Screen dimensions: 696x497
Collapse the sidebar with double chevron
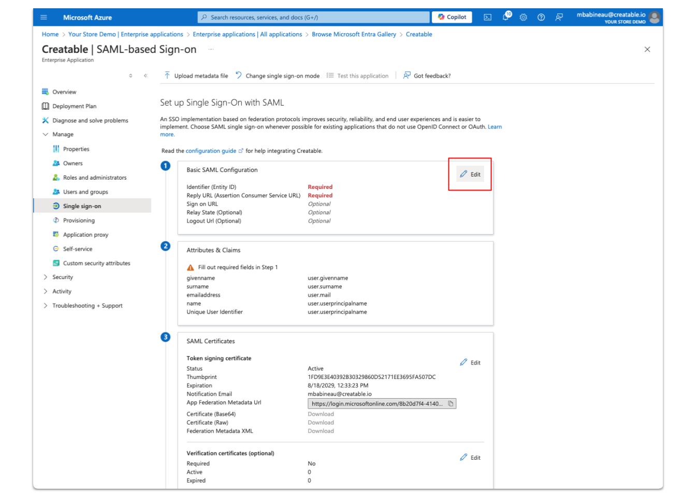[x=146, y=76]
